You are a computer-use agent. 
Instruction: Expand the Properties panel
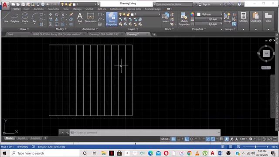pyautogui.click(x=199, y=29)
